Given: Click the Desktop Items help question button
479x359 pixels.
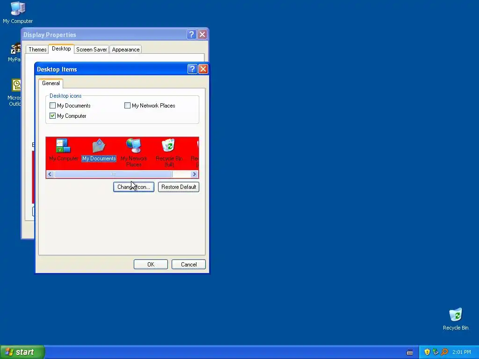Looking at the screenshot, I should [x=192, y=69].
